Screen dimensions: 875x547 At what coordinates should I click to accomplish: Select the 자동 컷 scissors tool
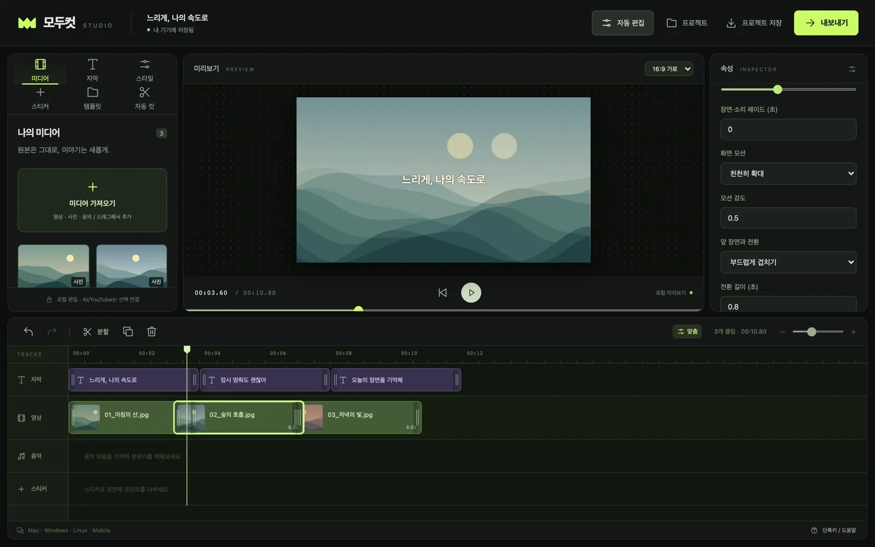pyautogui.click(x=144, y=98)
